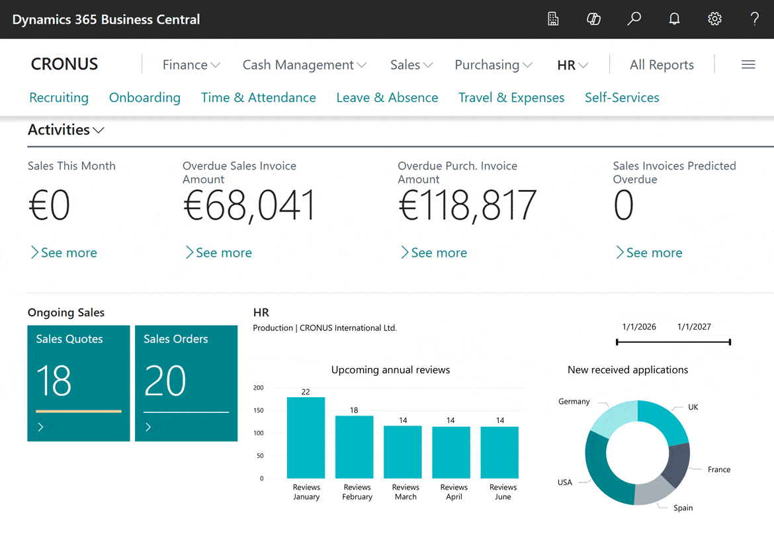Open the Copilot icon in top bar

click(593, 19)
